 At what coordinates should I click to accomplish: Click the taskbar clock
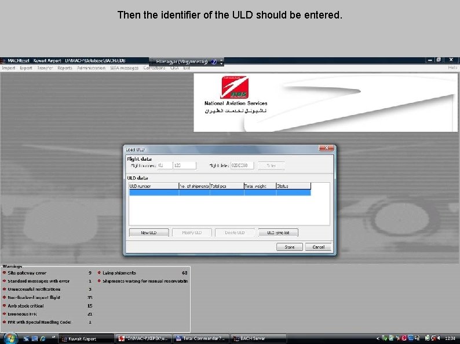(450, 338)
